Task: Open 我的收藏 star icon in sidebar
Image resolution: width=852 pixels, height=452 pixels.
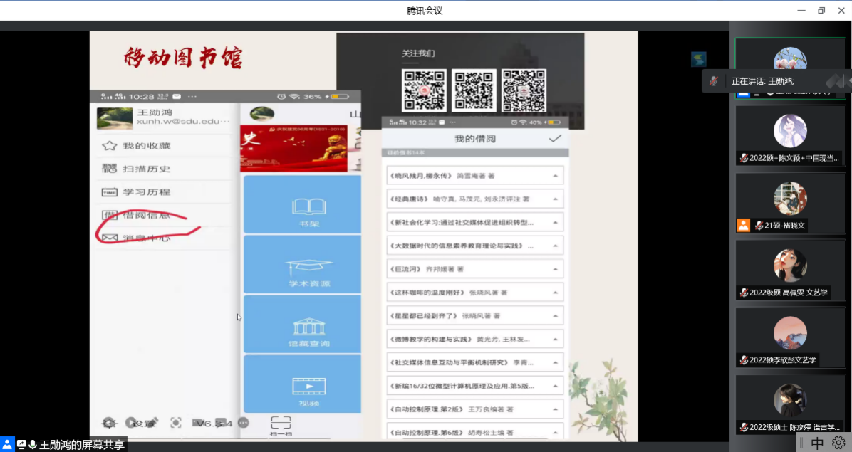Action: point(109,146)
